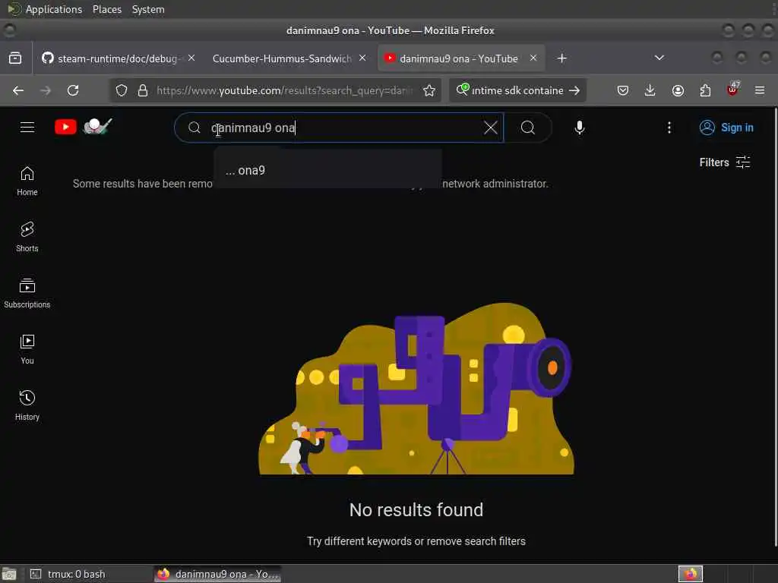The width and height of the screenshot is (778, 583).
Task: Open Firefox downloads panel
Action: 650,90
